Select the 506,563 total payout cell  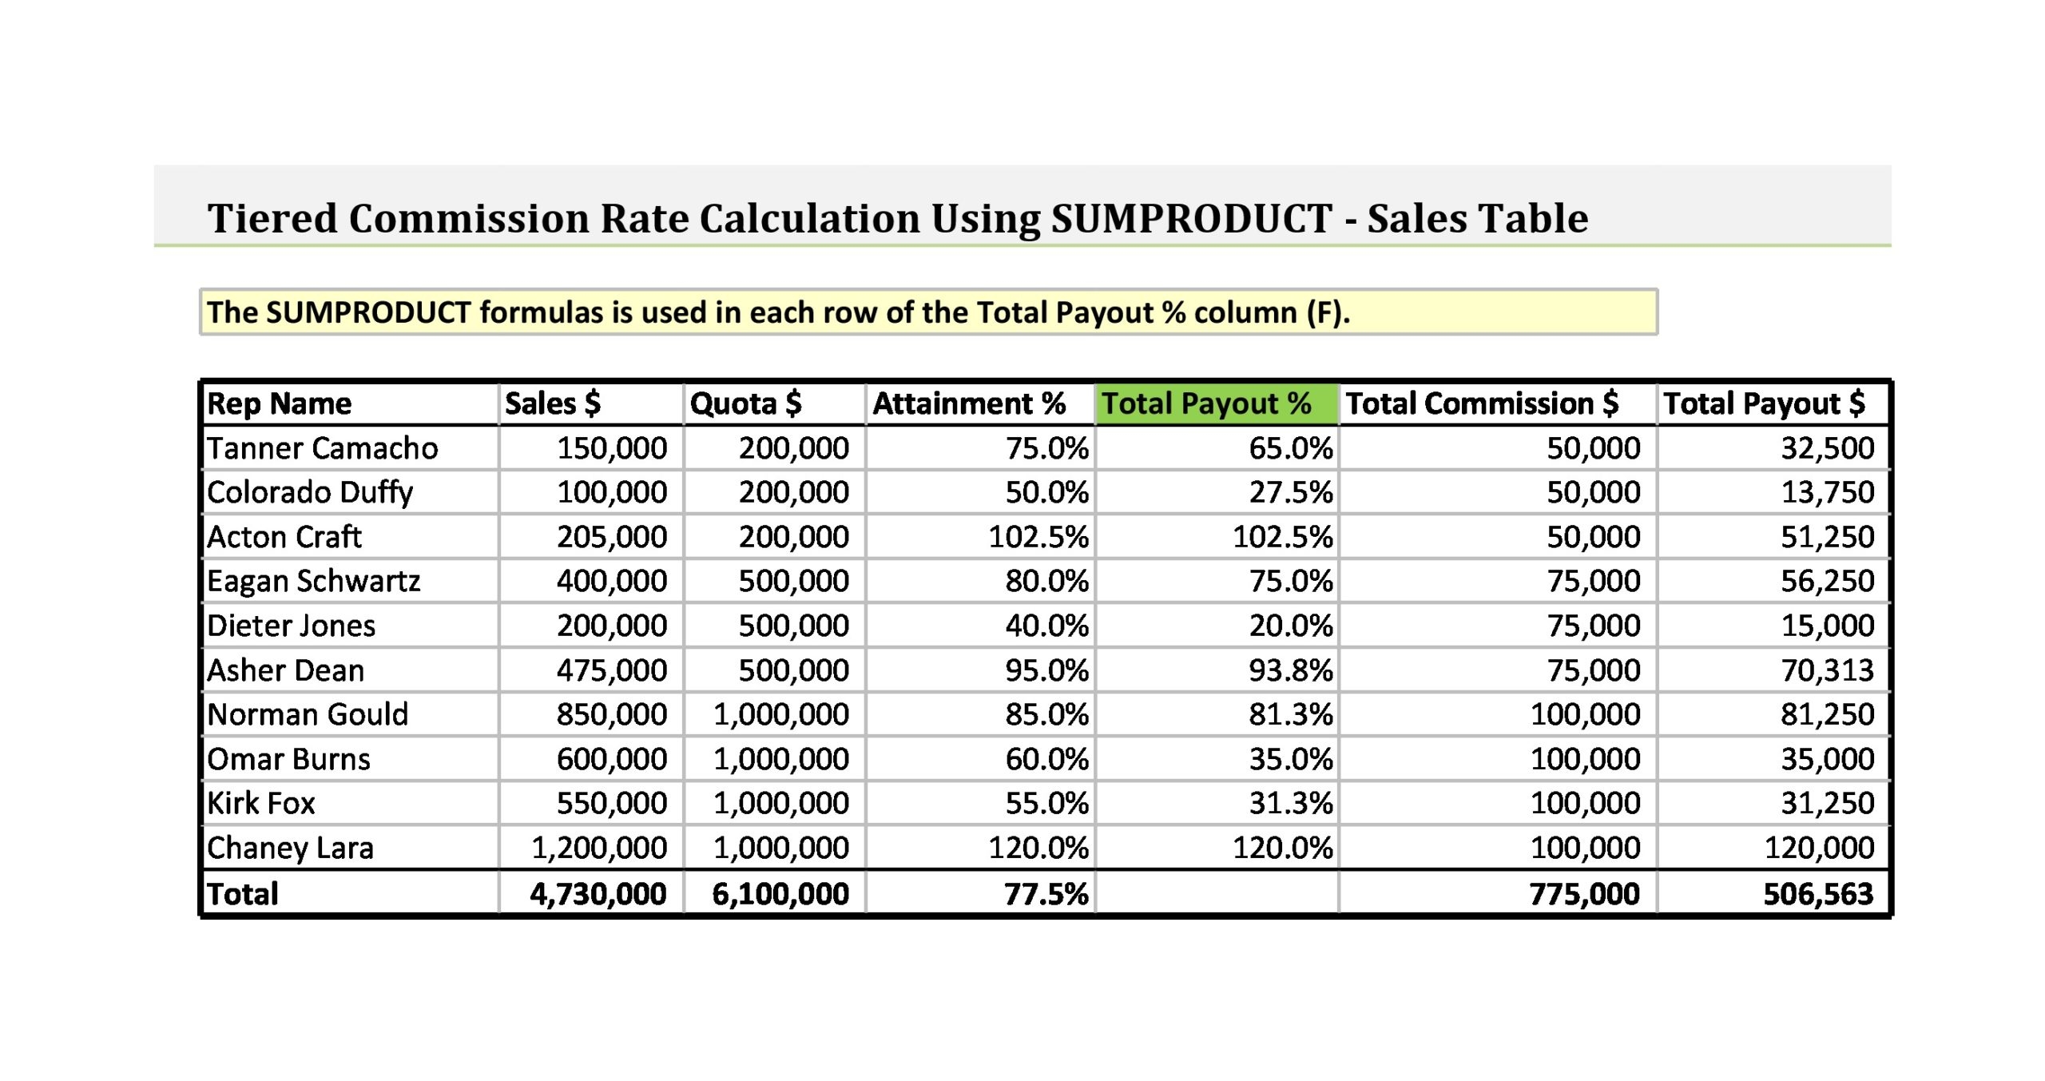1772,893
